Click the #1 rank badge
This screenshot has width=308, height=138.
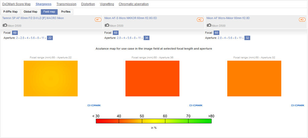coord(98,20)
